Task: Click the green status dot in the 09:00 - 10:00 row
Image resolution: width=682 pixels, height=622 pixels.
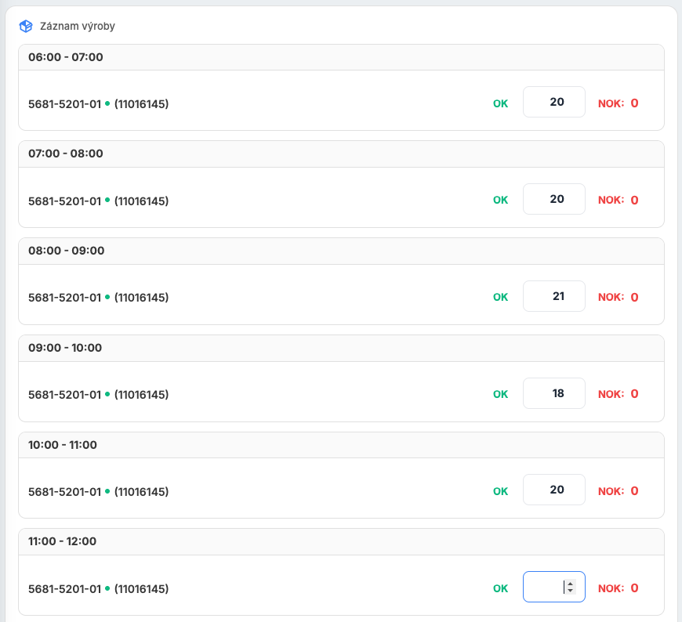Action: click(x=107, y=394)
